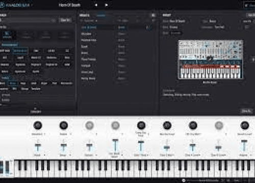Toggle the Mellotron instrument filter
255x183 pixels.
click(52, 58)
